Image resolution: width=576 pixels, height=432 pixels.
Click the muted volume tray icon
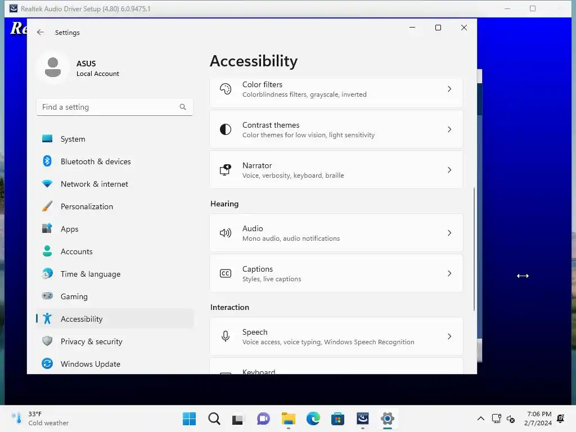tap(511, 418)
